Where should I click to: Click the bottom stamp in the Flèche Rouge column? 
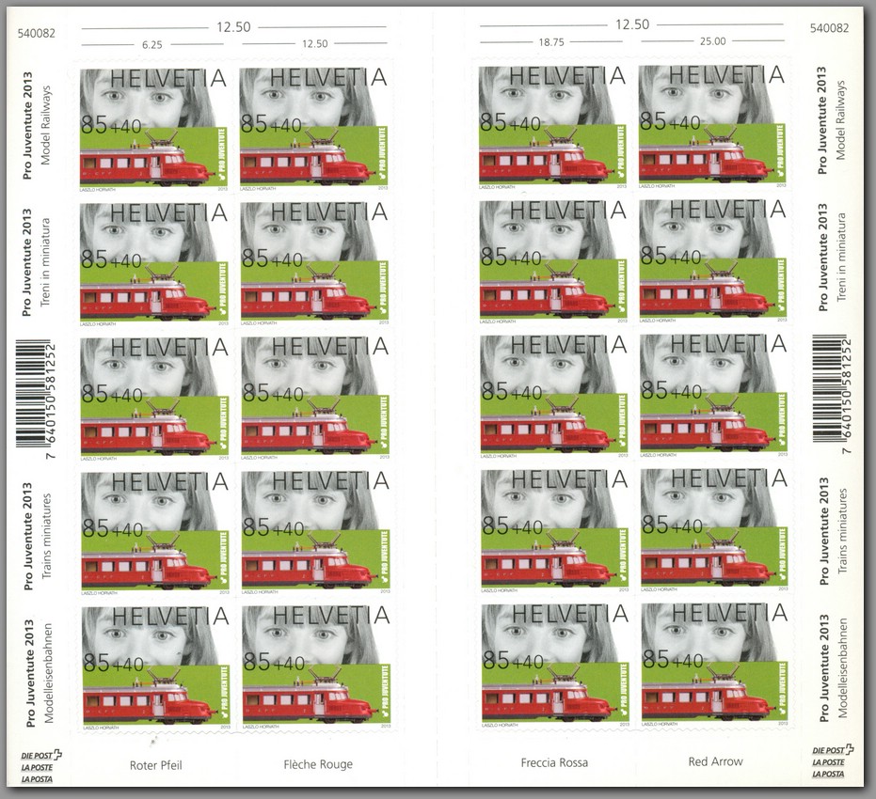pyautogui.click(x=316, y=666)
